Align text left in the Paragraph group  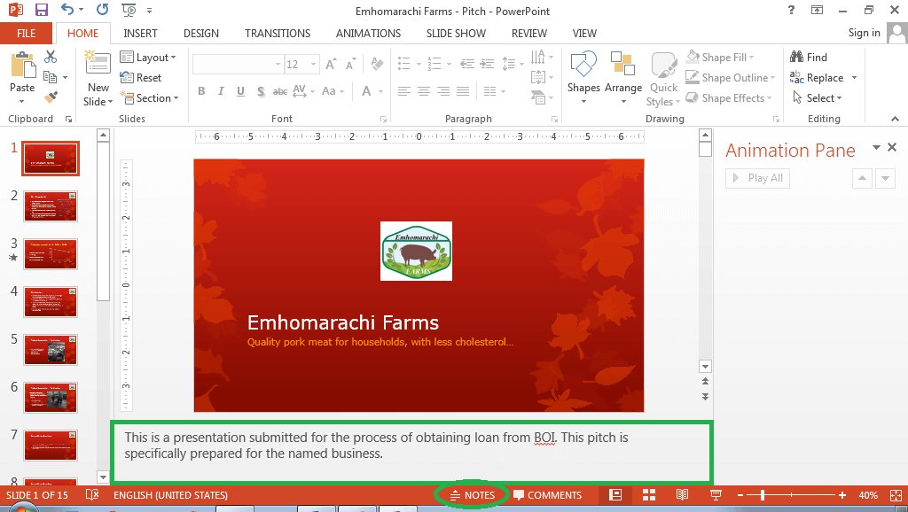tap(404, 91)
